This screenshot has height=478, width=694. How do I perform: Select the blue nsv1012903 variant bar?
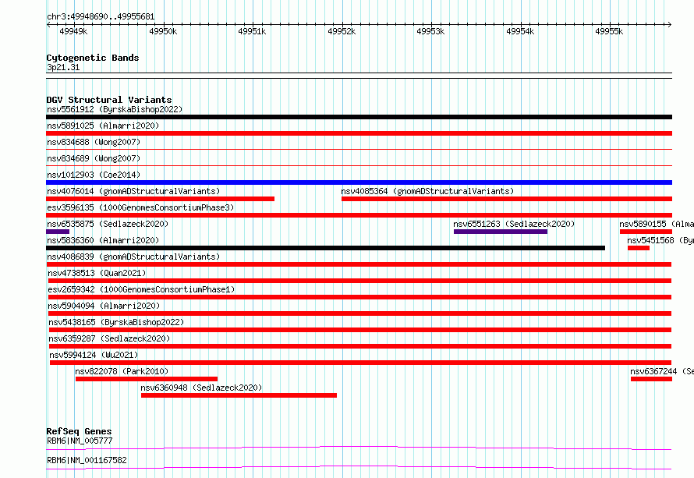click(359, 182)
